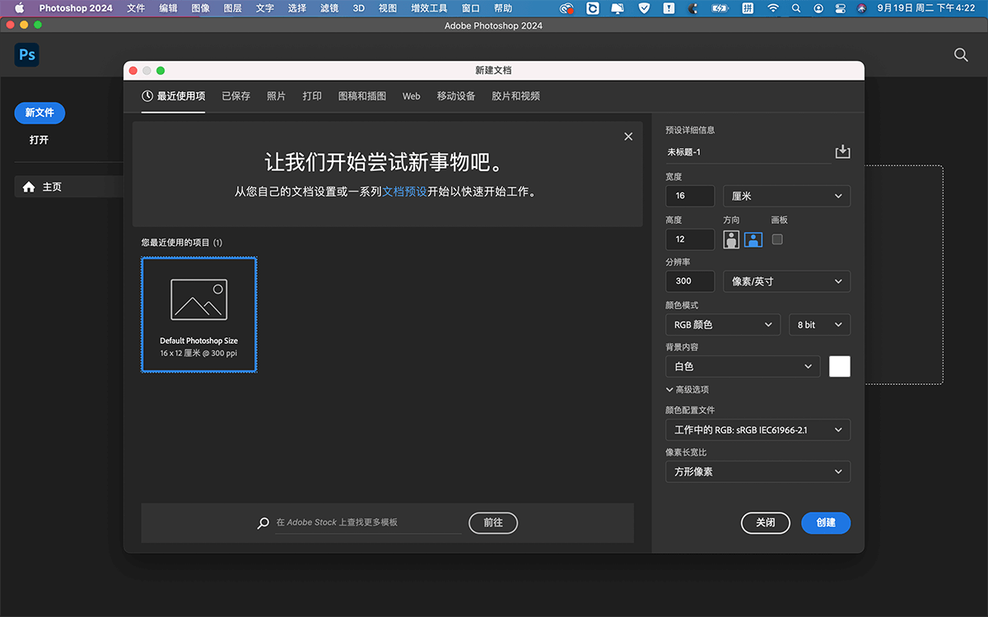
Task: Open the 选择 menu
Action: (297, 8)
